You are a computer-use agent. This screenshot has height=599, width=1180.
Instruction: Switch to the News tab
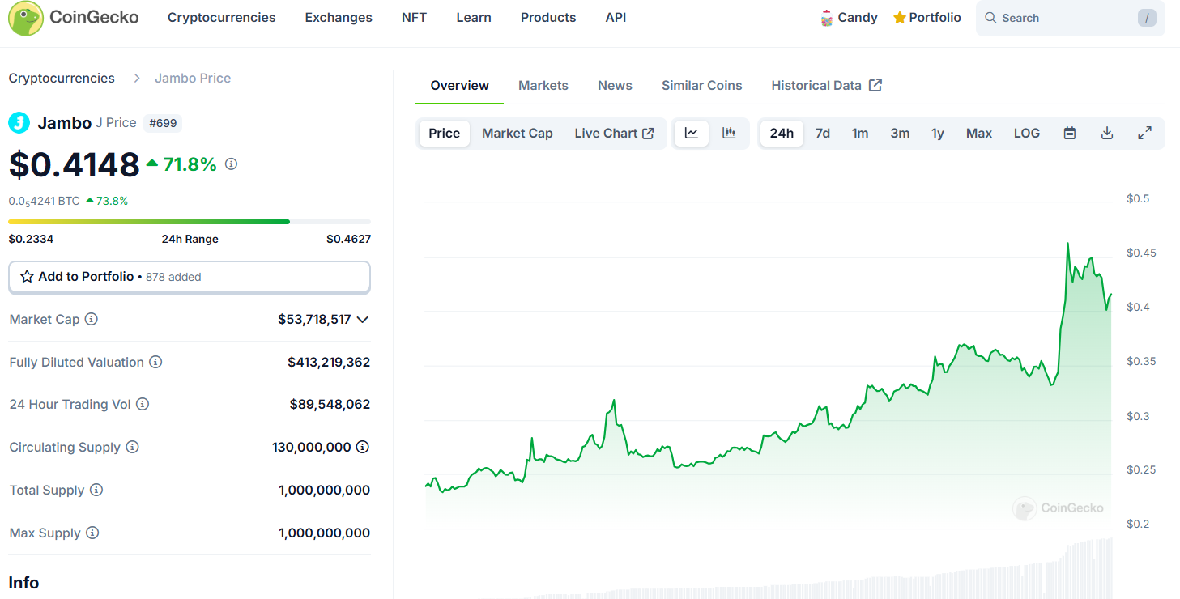pos(615,86)
